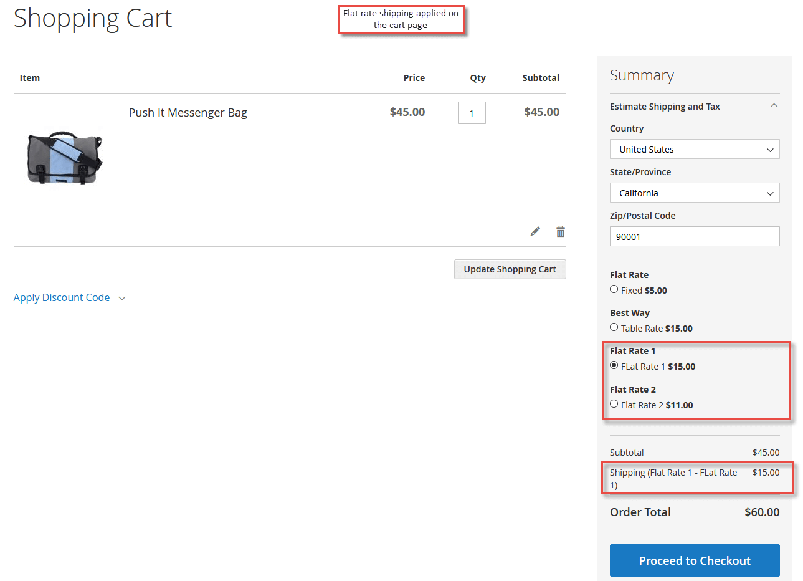The width and height of the screenshot is (803, 581).
Task: Collapse Estimate Shipping and Tax chevron
Action: pyautogui.click(x=774, y=106)
